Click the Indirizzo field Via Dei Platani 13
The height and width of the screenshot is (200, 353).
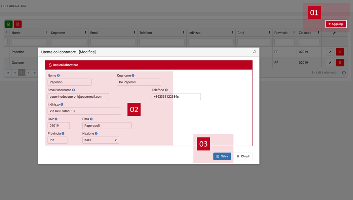(84, 111)
